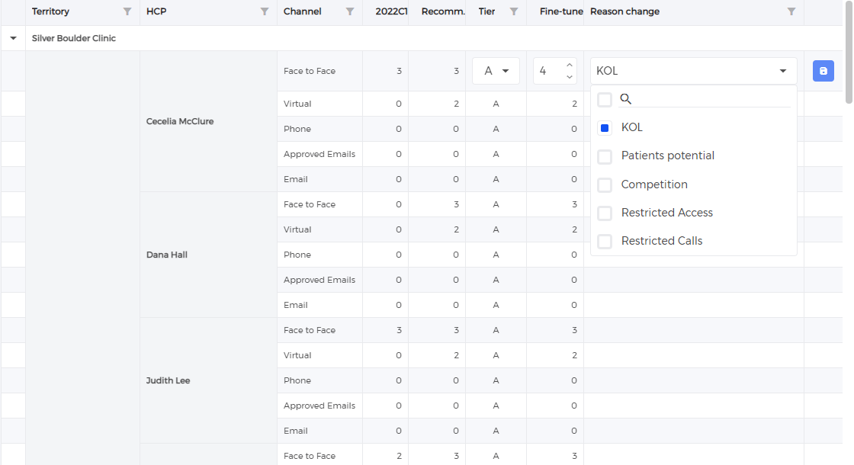The image size is (854, 465).
Task: Tick the select-all checkbox beside search
Action: 605,100
